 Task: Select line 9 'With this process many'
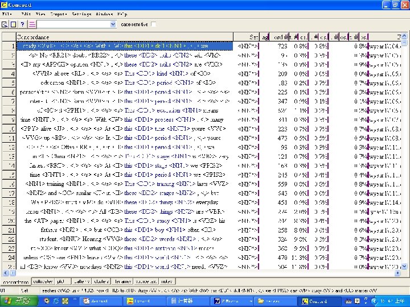125,119
